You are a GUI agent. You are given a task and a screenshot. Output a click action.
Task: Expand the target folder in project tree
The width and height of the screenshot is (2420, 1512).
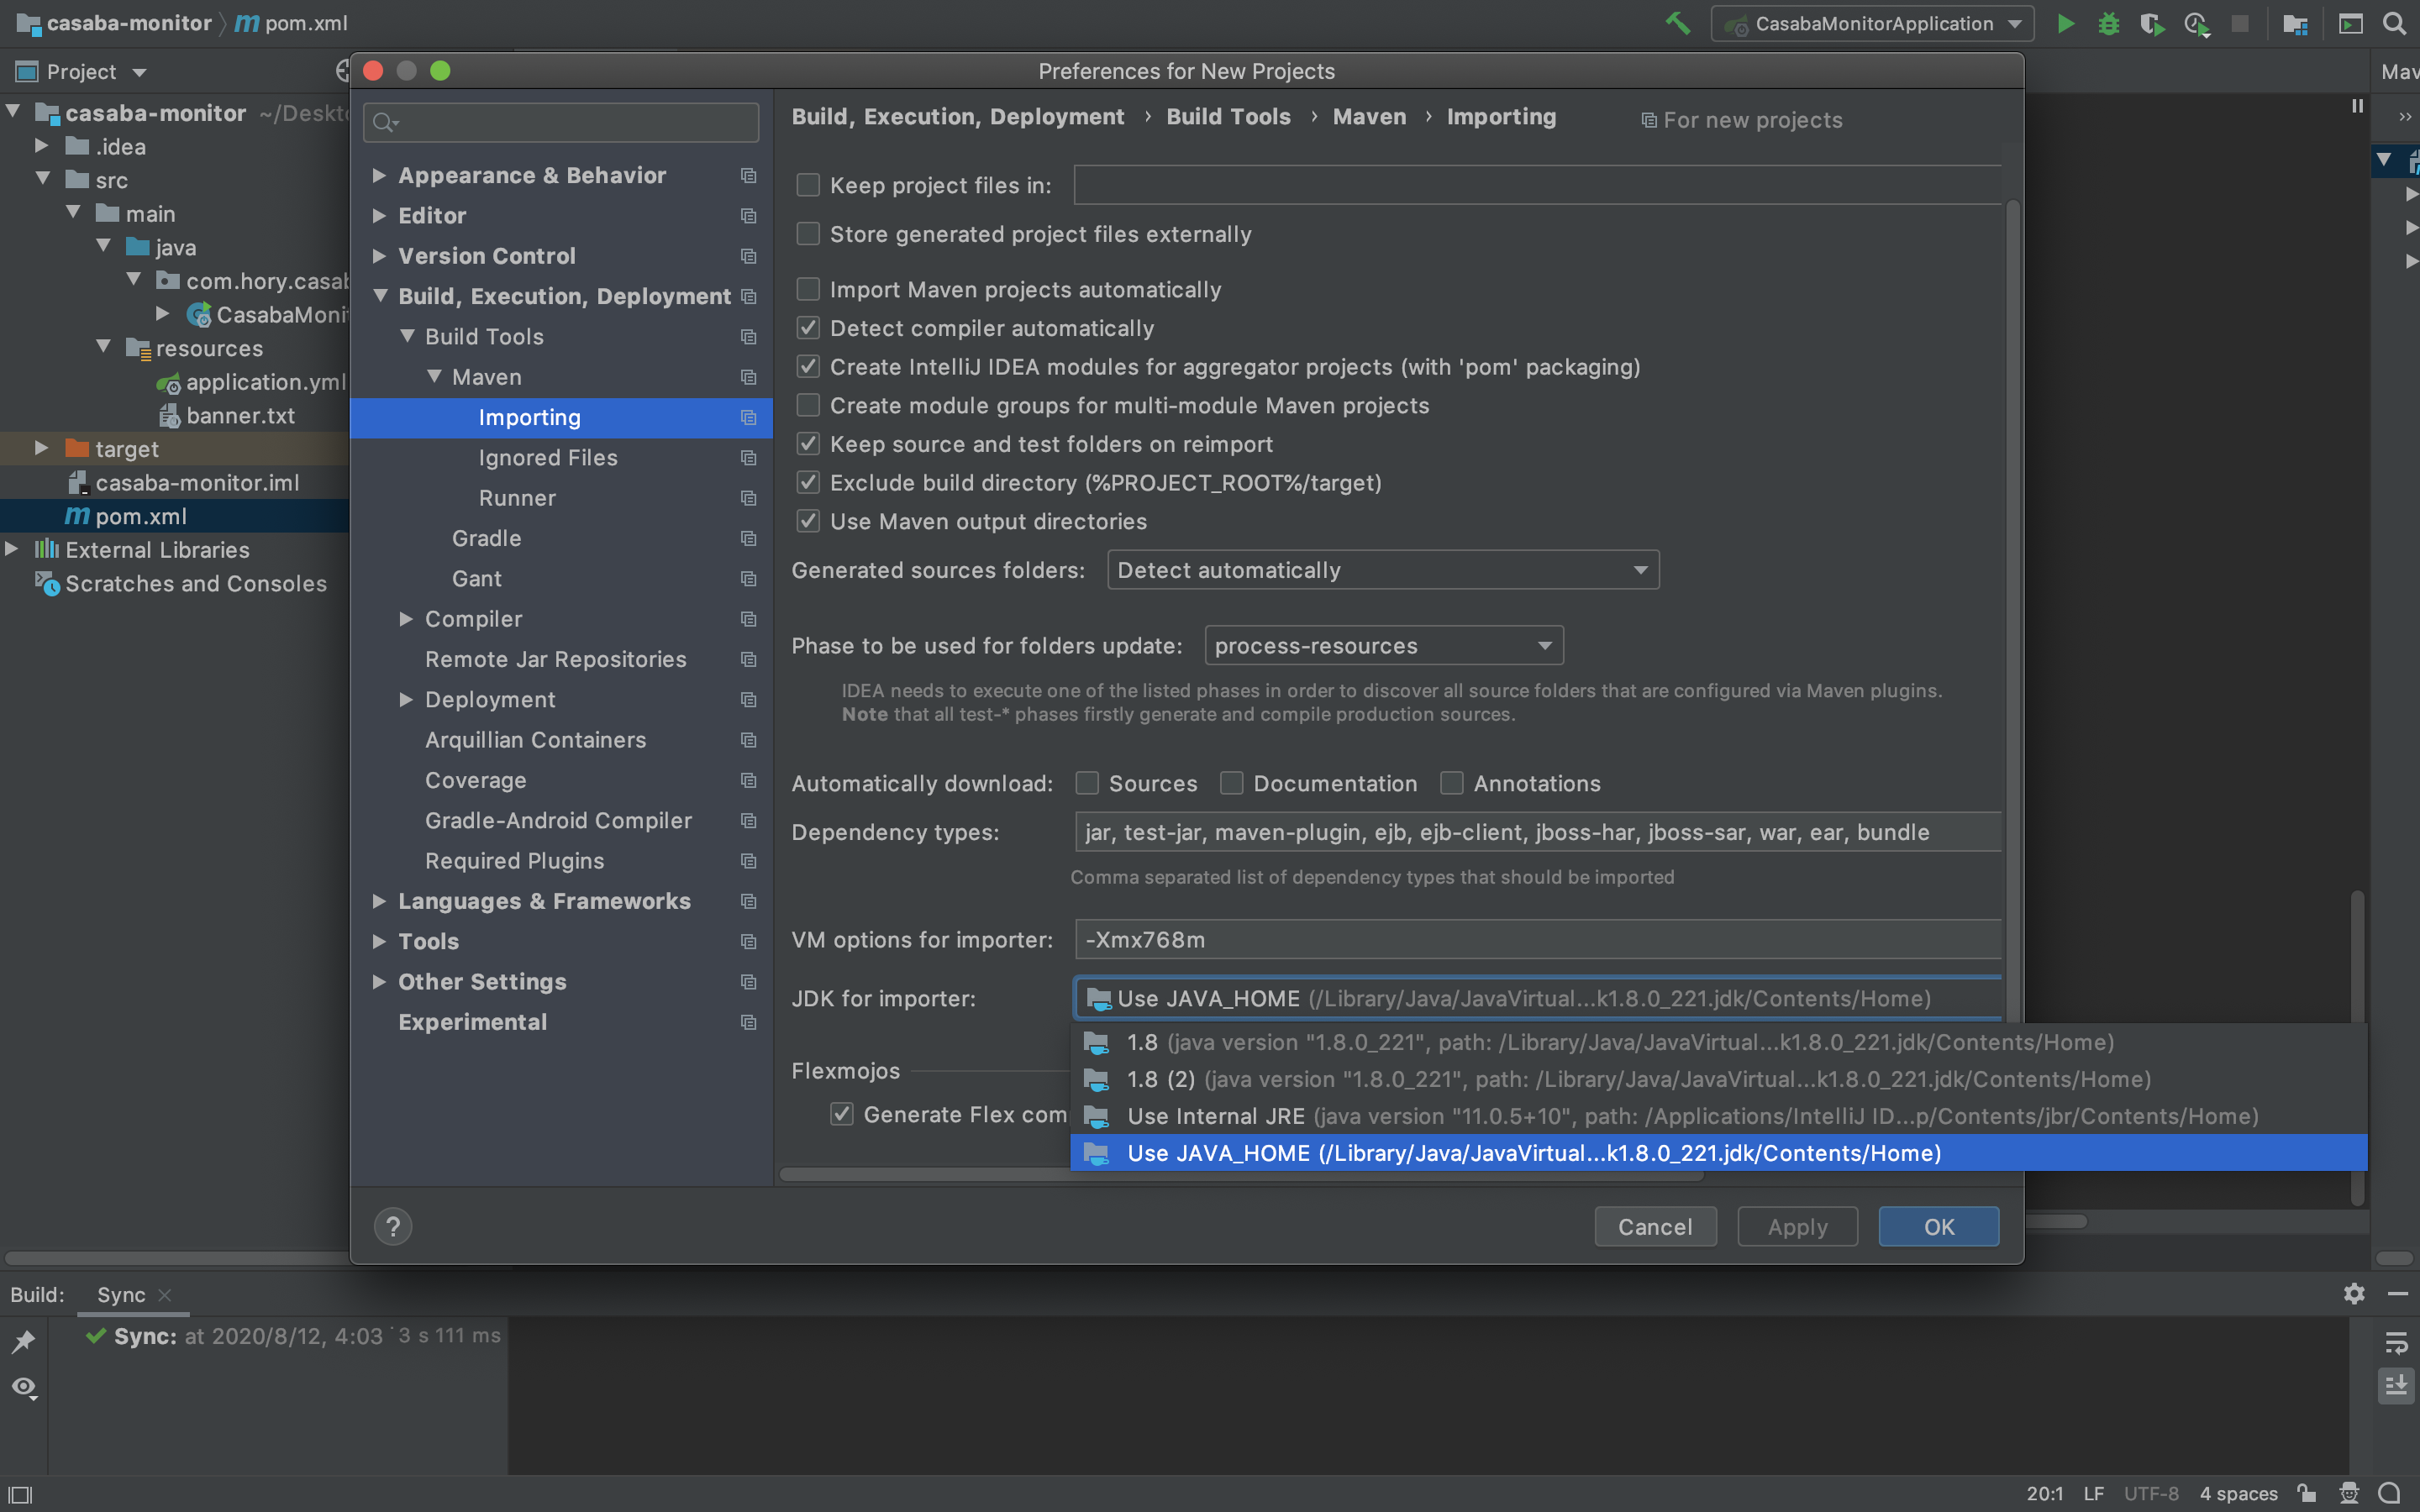(x=41, y=448)
